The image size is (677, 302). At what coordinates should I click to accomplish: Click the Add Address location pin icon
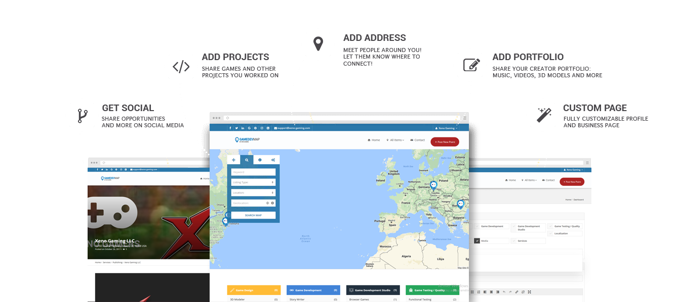coord(318,44)
